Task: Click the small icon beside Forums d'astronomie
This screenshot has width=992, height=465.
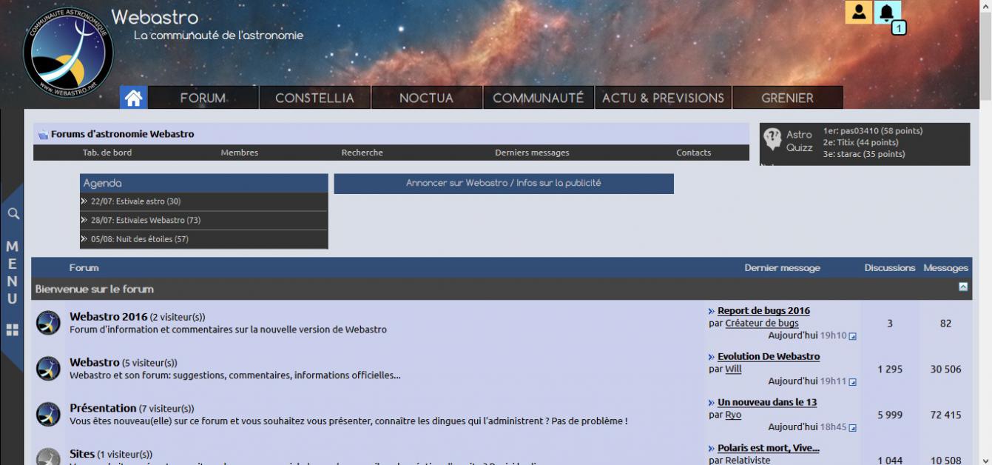Action: 43,135
